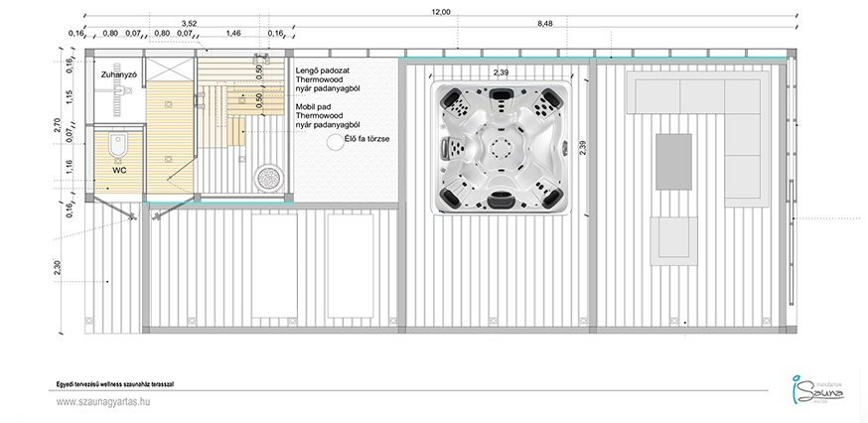The width and height of the screenshot is (868, 423).
Task: Click the Zuhanyzó room label
Action: point(117,75)
